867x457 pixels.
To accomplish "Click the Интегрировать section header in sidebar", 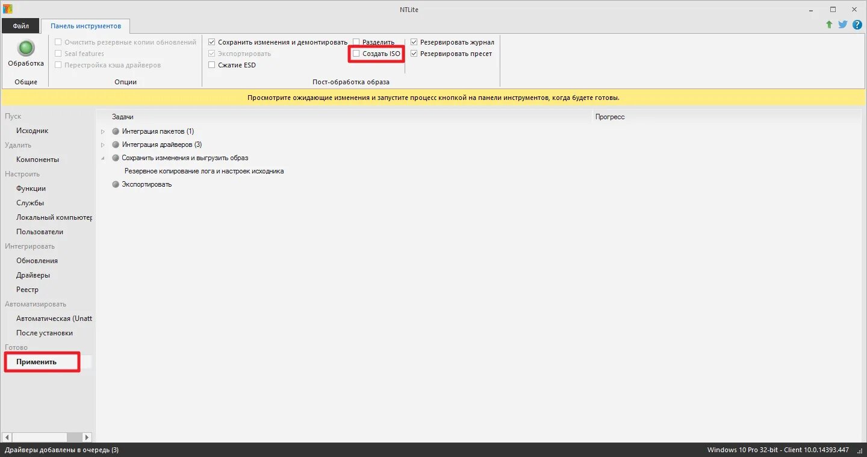I will [30, 246].
